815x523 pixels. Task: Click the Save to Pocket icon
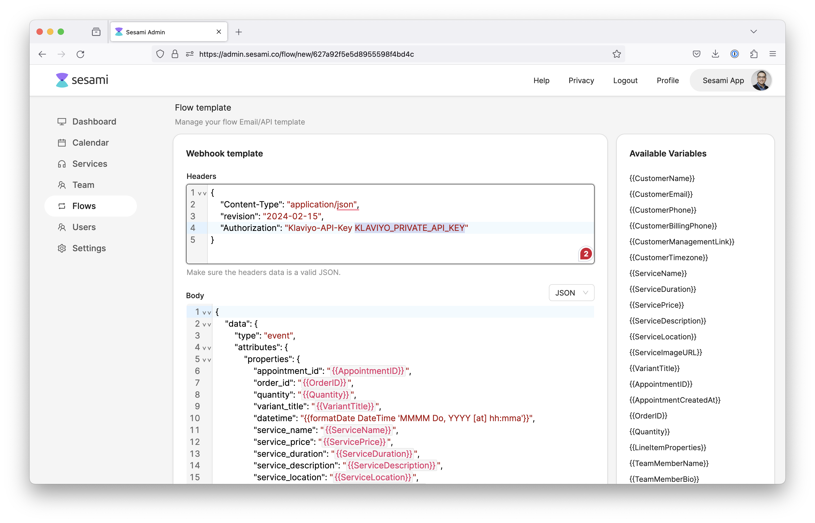pos(696,54)
